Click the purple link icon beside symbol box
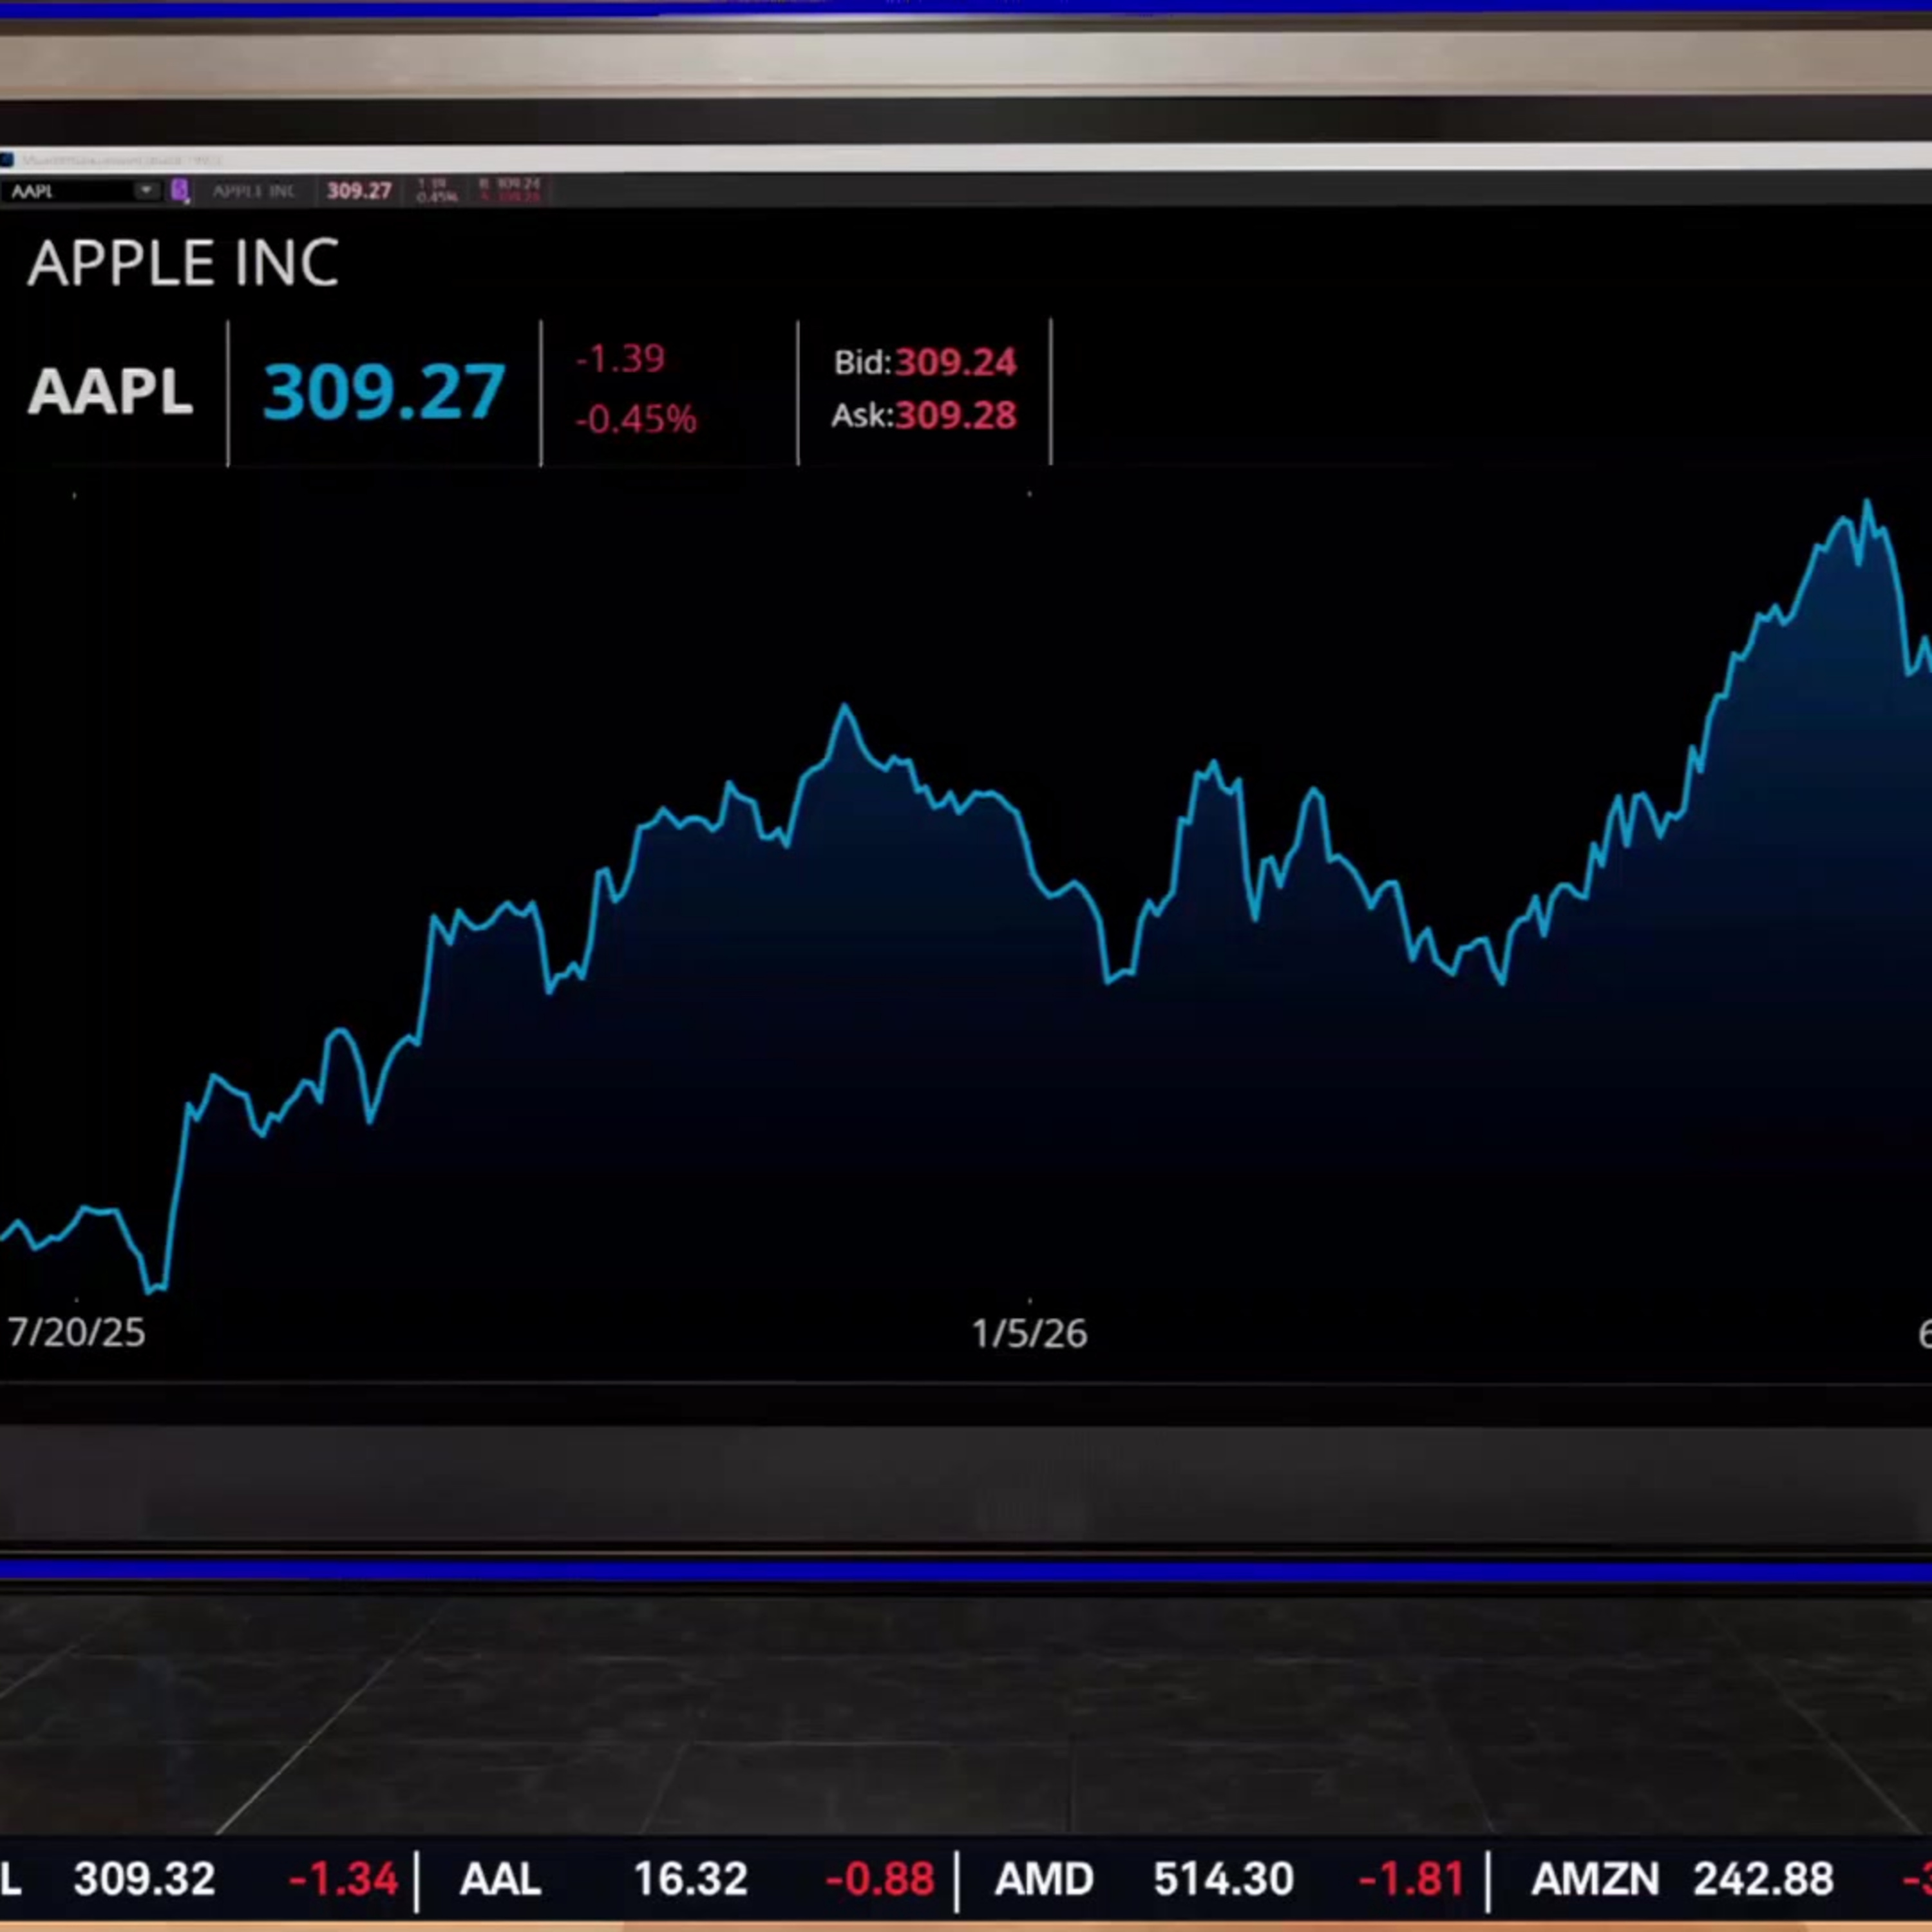1932x1932 pixels. 180,190
